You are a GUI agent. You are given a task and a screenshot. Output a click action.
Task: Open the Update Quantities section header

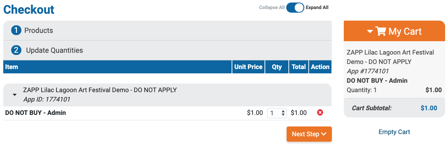tap(54, 50)
